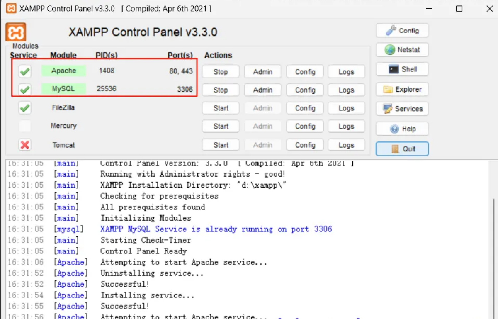Click the XAMPP logo icon in header
Screen dimensions: 498x319
(x=16, y=32)
